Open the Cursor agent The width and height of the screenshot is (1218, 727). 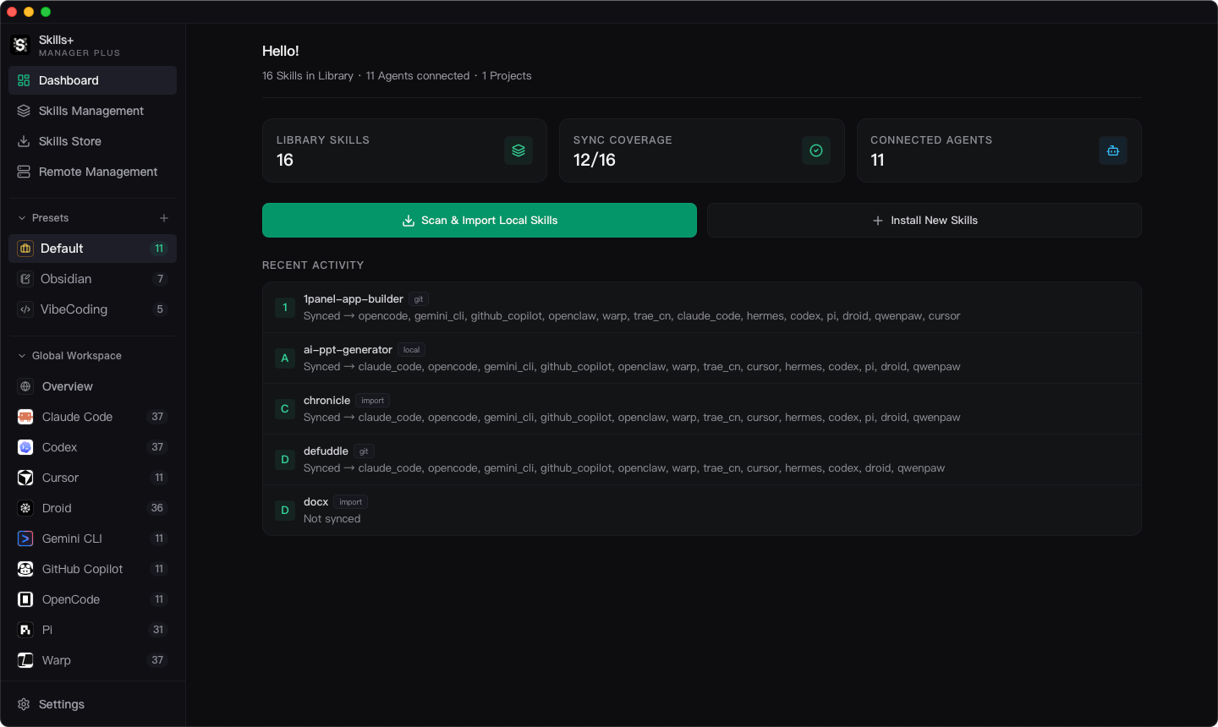coord(93,478)
